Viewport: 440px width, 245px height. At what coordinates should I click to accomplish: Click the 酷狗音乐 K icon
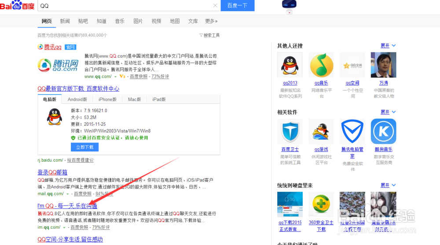click(x=383, y=132)
